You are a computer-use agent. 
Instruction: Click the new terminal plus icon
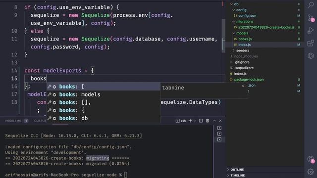190,121
